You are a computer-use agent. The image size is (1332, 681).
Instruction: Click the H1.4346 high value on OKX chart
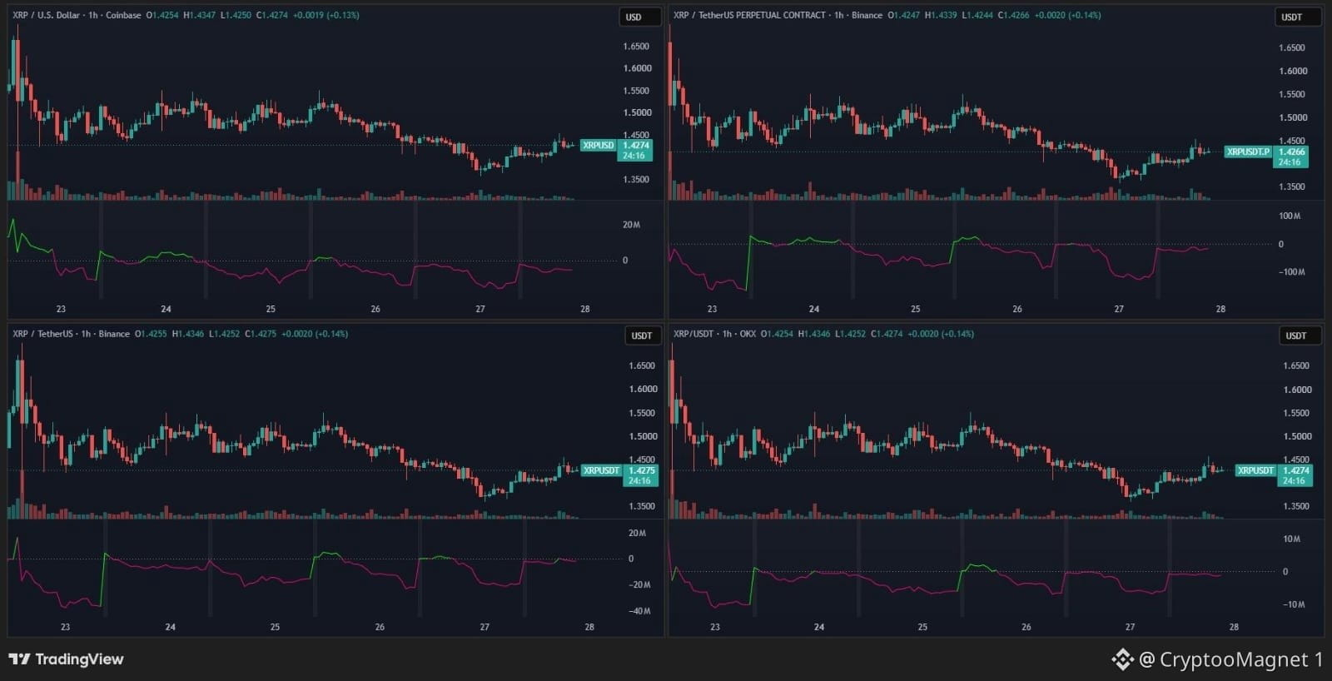coord(814,334)
